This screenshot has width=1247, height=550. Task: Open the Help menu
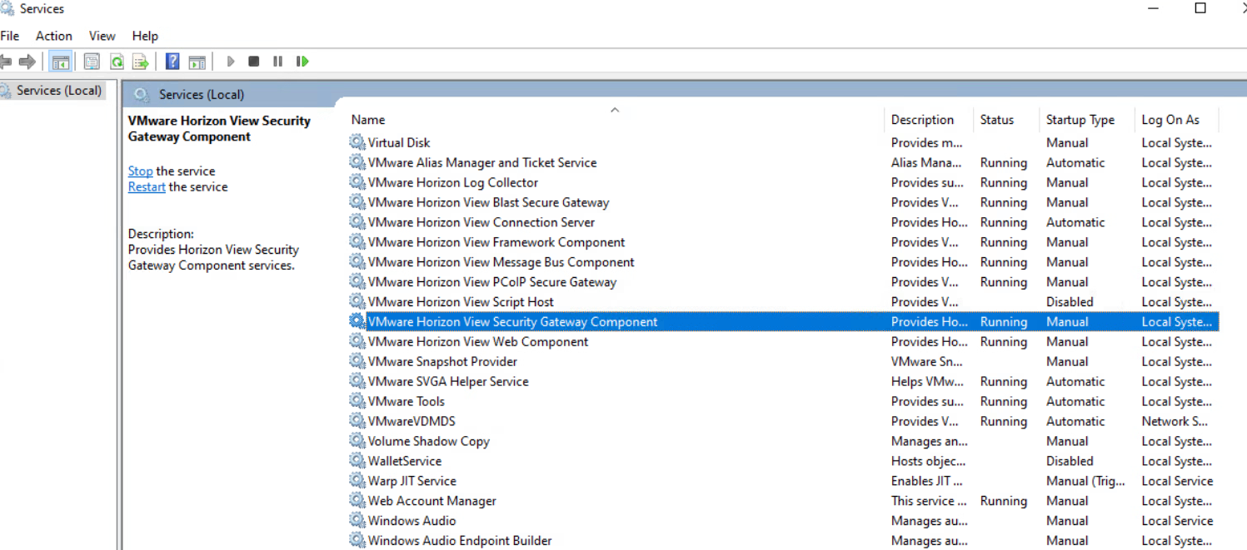(x=145, y=36)
